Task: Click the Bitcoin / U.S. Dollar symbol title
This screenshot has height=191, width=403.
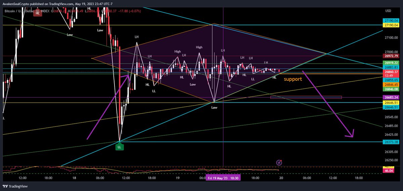Action: point(27,11)
